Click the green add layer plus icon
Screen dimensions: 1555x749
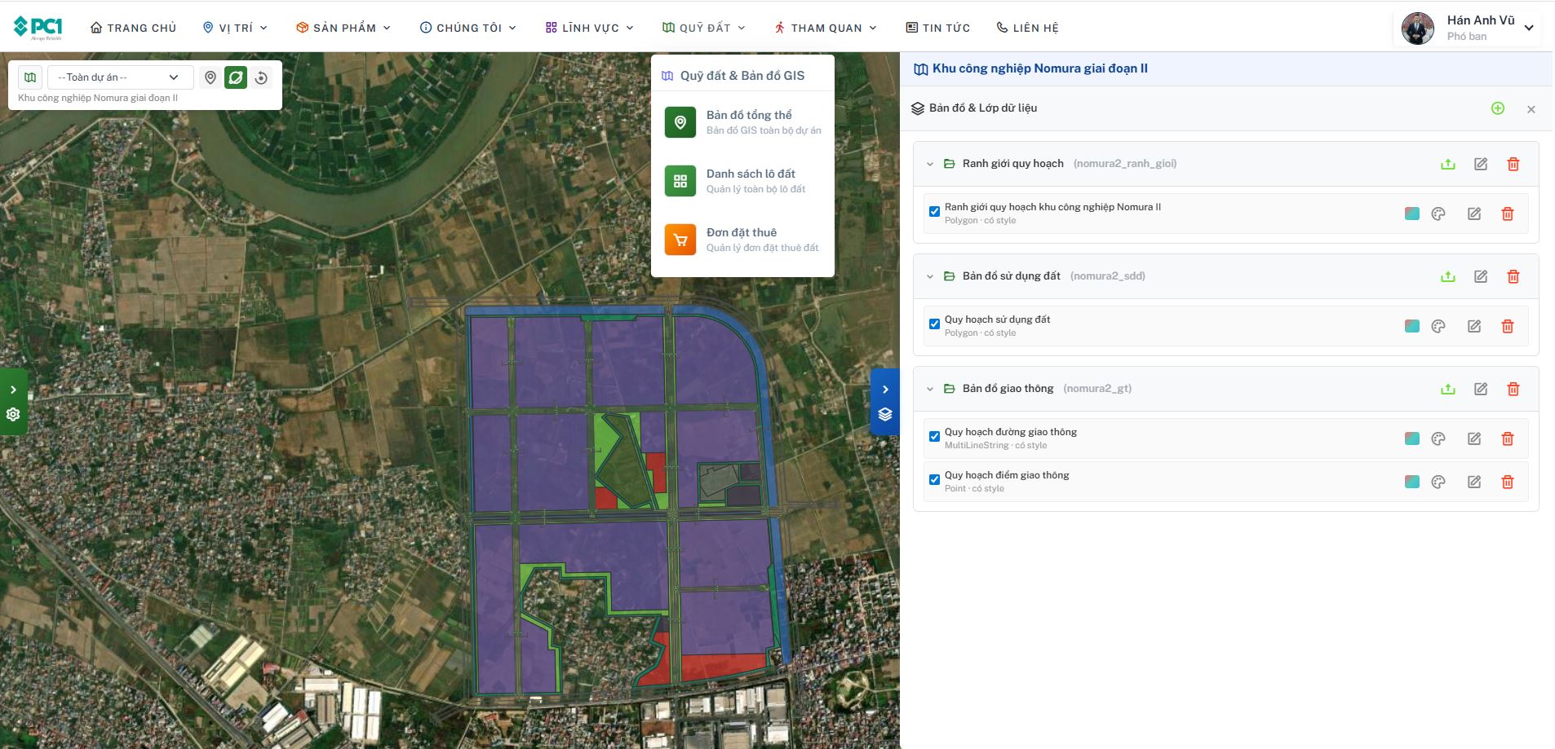(1497, 108)
